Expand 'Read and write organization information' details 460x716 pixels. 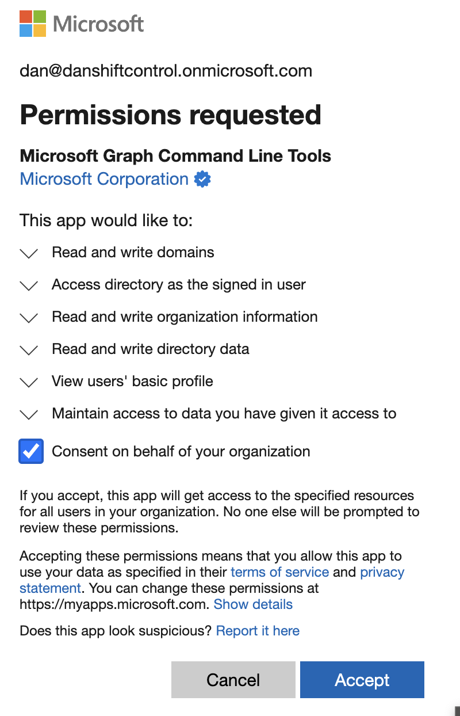[x=28, y=318]
